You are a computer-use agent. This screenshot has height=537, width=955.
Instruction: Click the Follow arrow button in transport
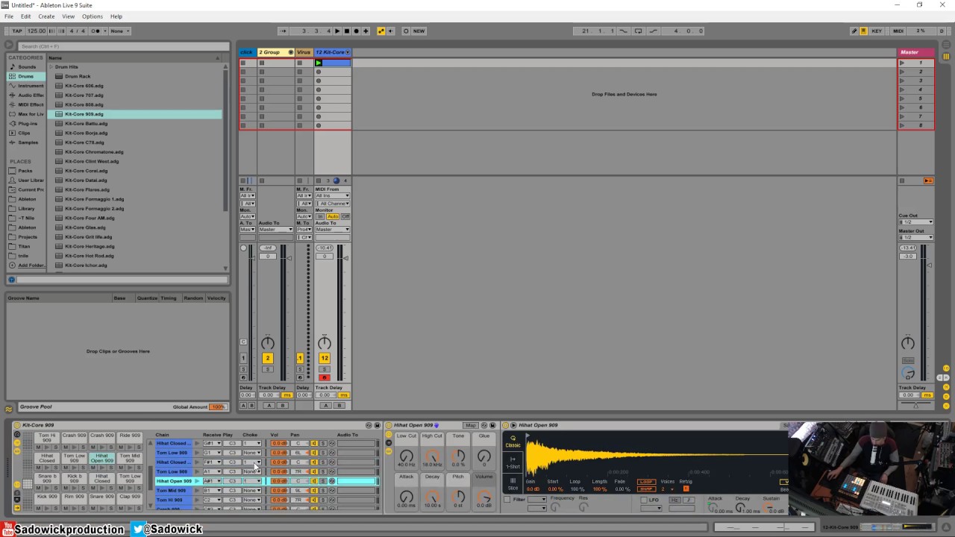tap(284, 31)
